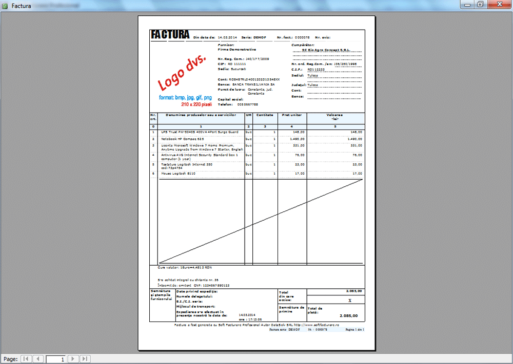Restore down the Factura window
This screenshot has width=513, height=364.
click(480, 4)
